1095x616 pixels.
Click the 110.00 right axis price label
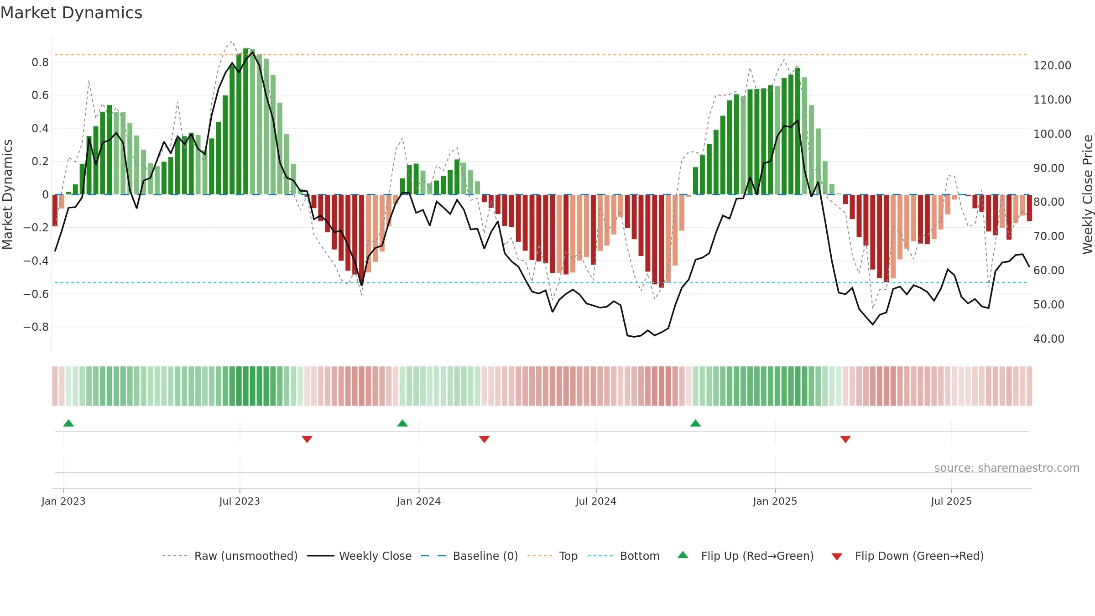pos(1052,99)
